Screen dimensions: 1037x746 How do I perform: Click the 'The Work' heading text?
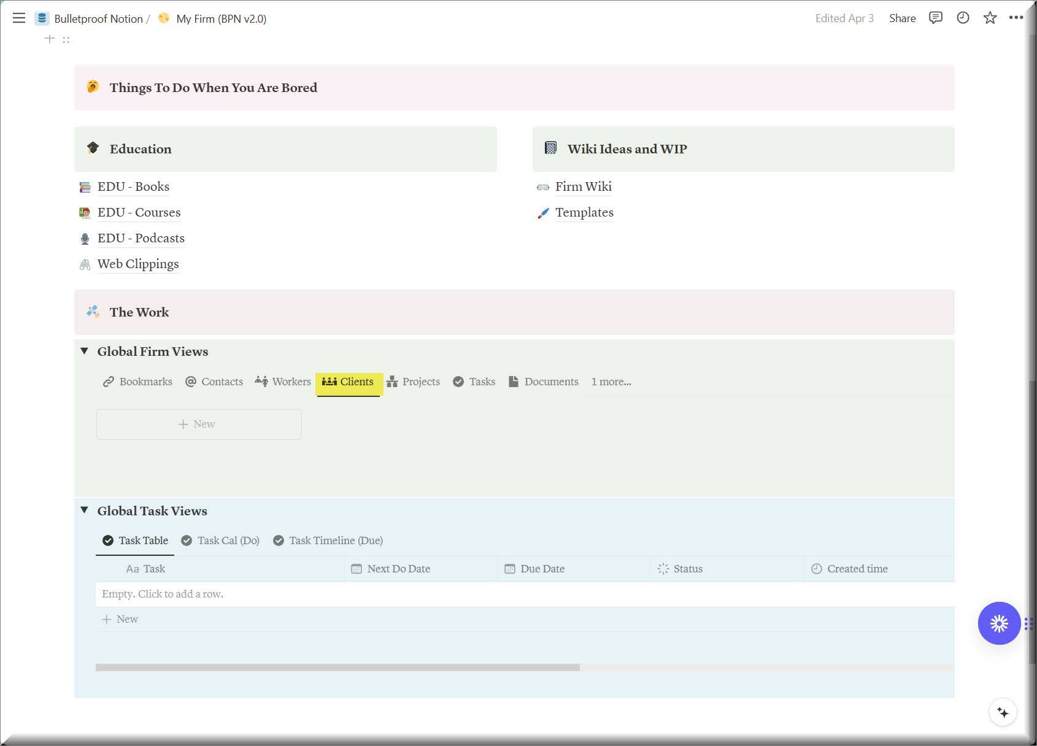click(x=139, y=312)
